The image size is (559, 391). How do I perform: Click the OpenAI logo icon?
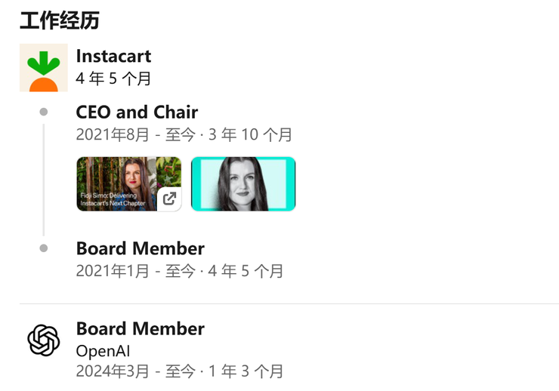click(44, 340)
